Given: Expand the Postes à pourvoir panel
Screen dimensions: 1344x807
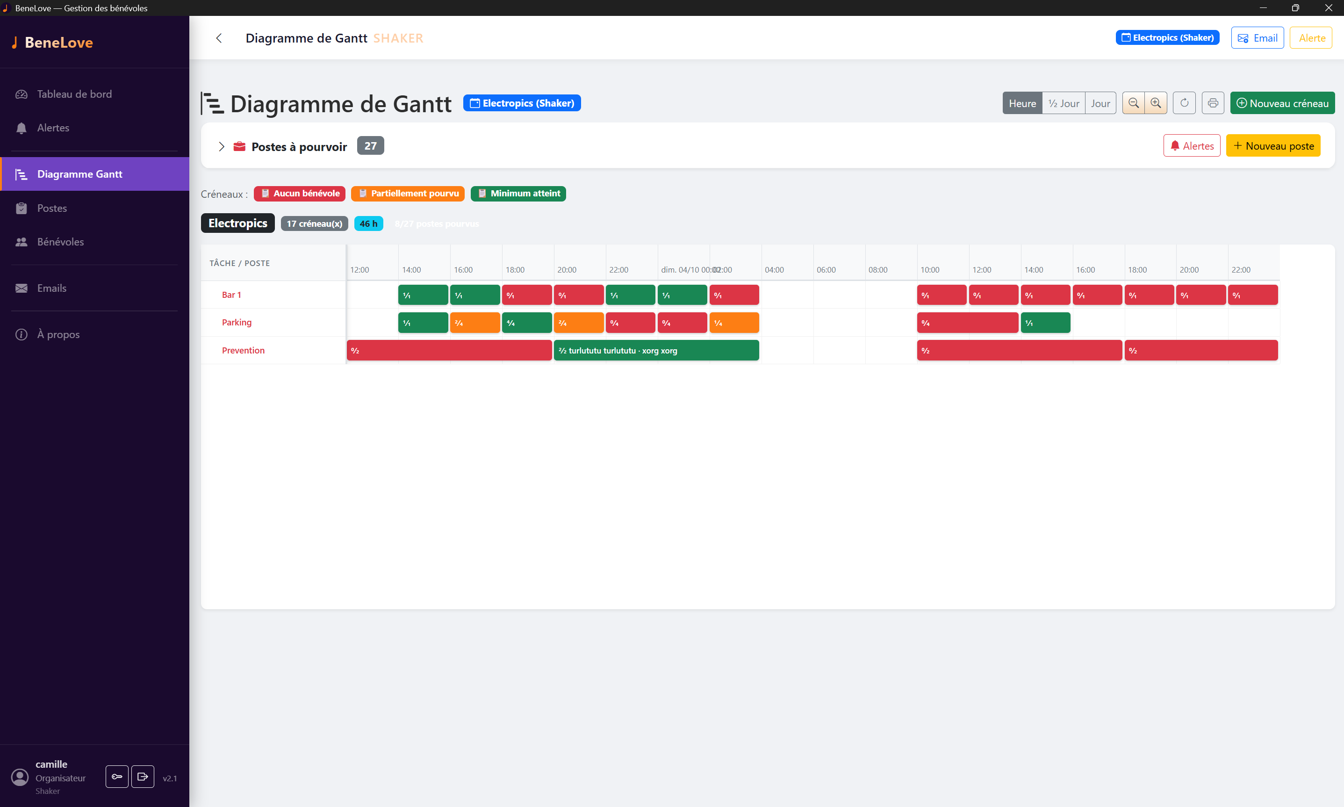Looking at the screenshot, I should point(221,147).
